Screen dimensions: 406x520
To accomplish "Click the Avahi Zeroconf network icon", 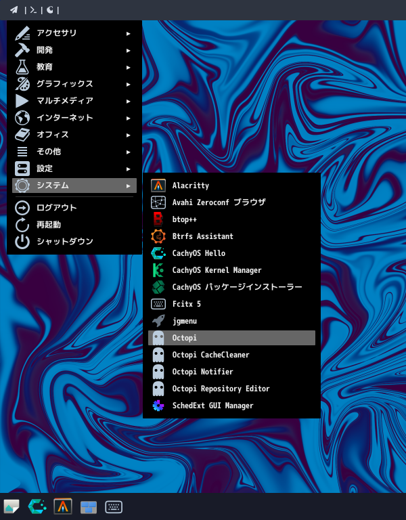I will 158,202.
